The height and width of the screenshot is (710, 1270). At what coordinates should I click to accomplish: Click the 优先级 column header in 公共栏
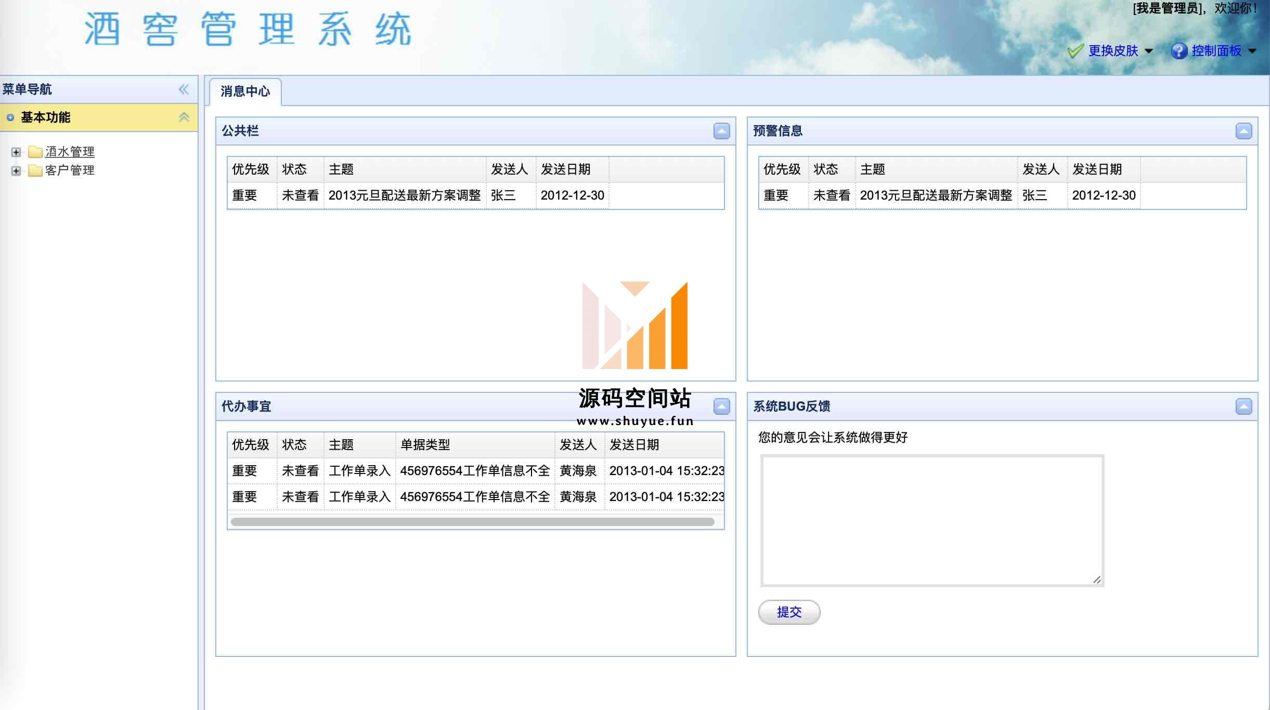pyautogui.click(x=252, y=169)
